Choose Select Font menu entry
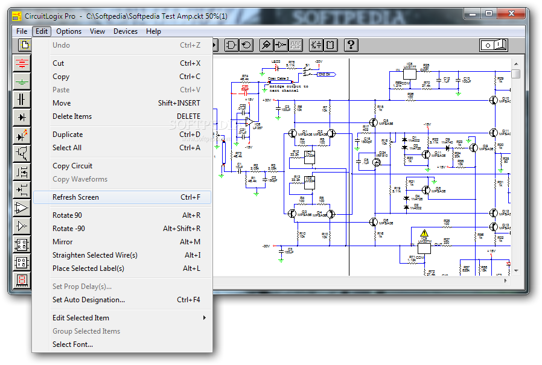Image resolution: width=542 pixels, height=365 pixels. (123, 344)
